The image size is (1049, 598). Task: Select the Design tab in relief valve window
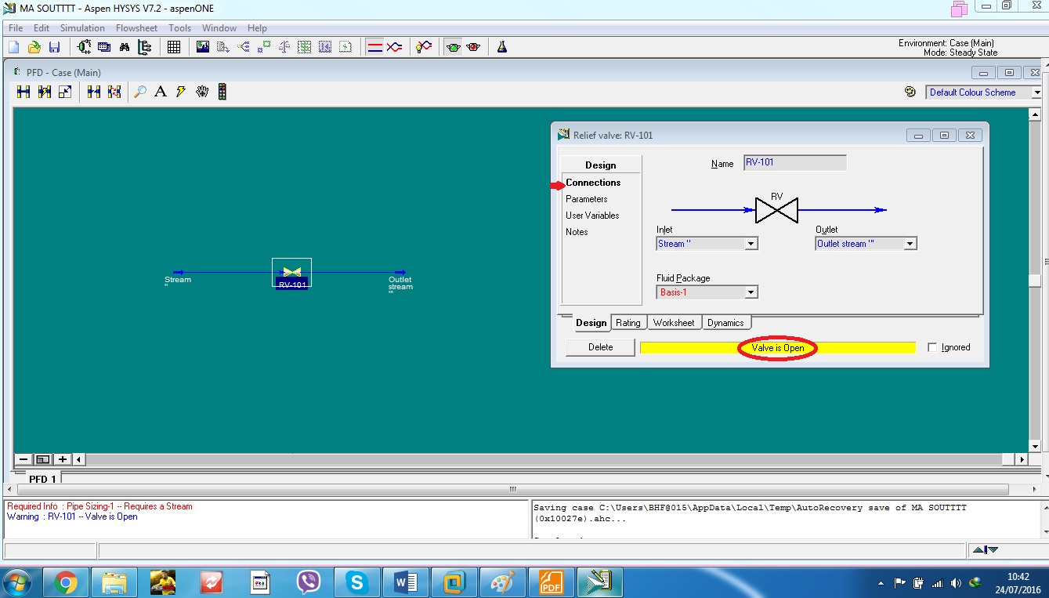(x=591, y=323)
